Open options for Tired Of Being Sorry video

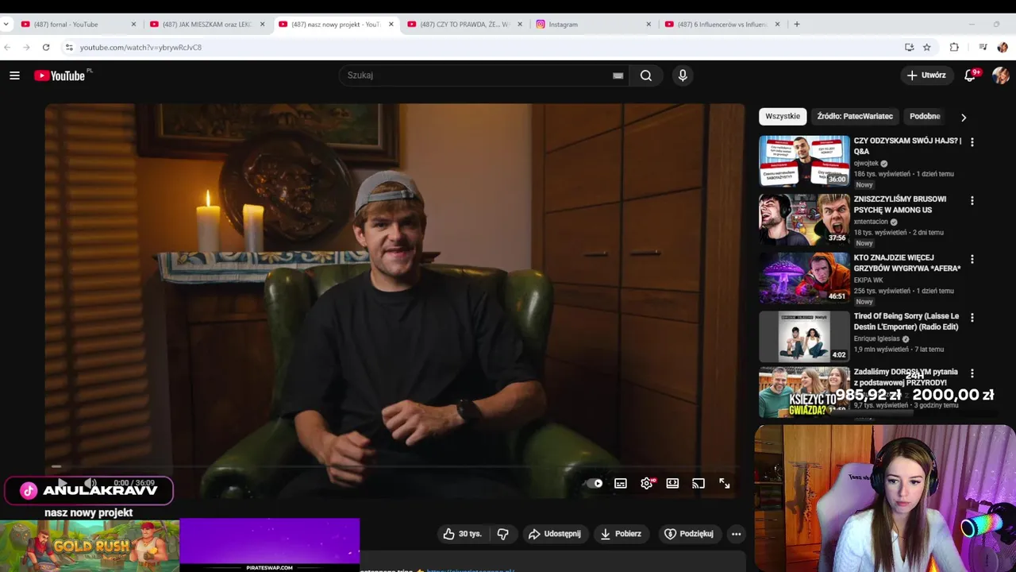coord(972,318)
